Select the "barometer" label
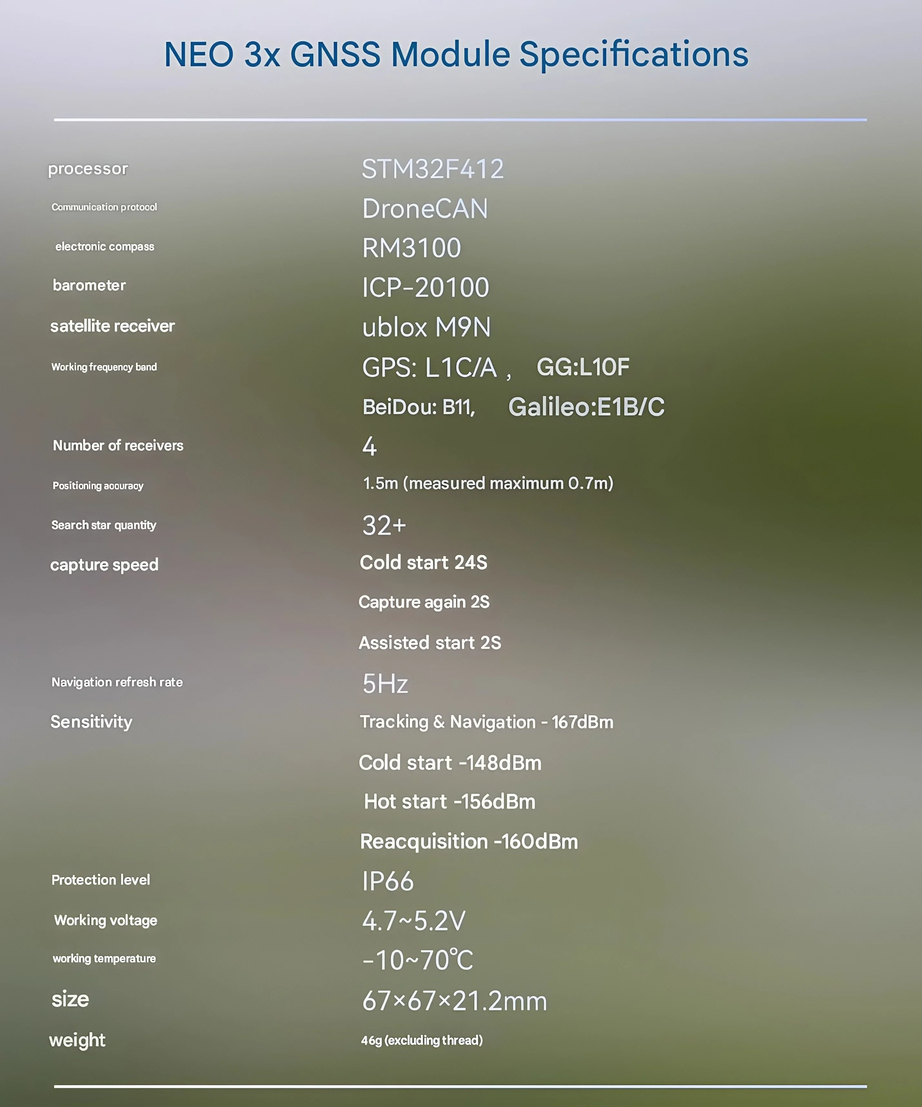The width and height of the screenshot is (922, 1107). pyautogui.click(x=89, y=285)
